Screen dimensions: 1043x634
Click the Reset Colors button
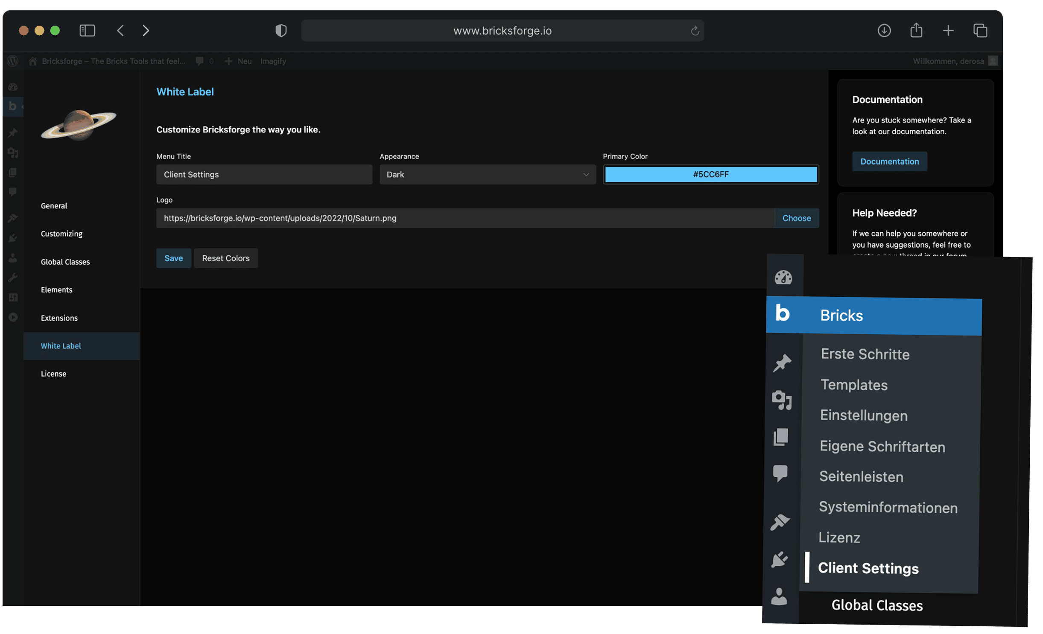(225, 258)
